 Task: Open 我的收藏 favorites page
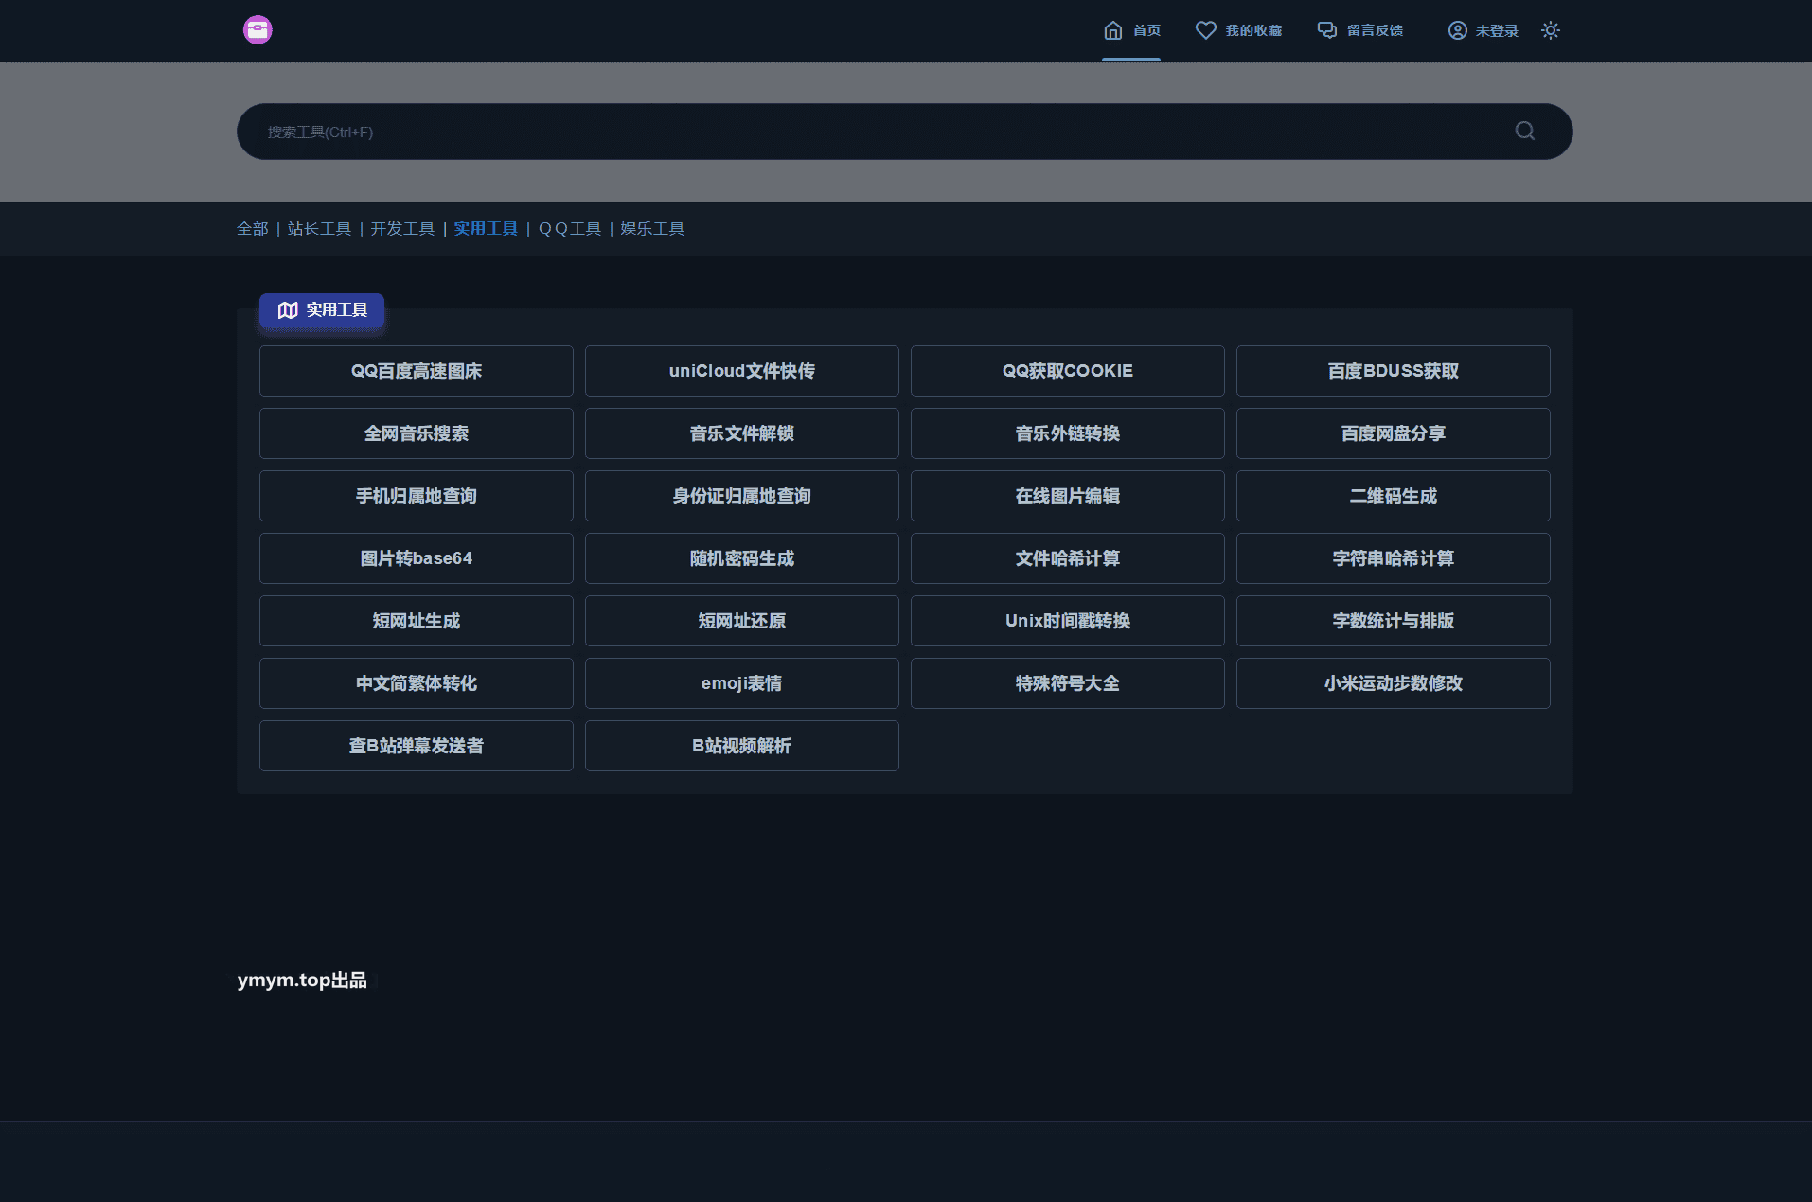(x=1238, y=30)
